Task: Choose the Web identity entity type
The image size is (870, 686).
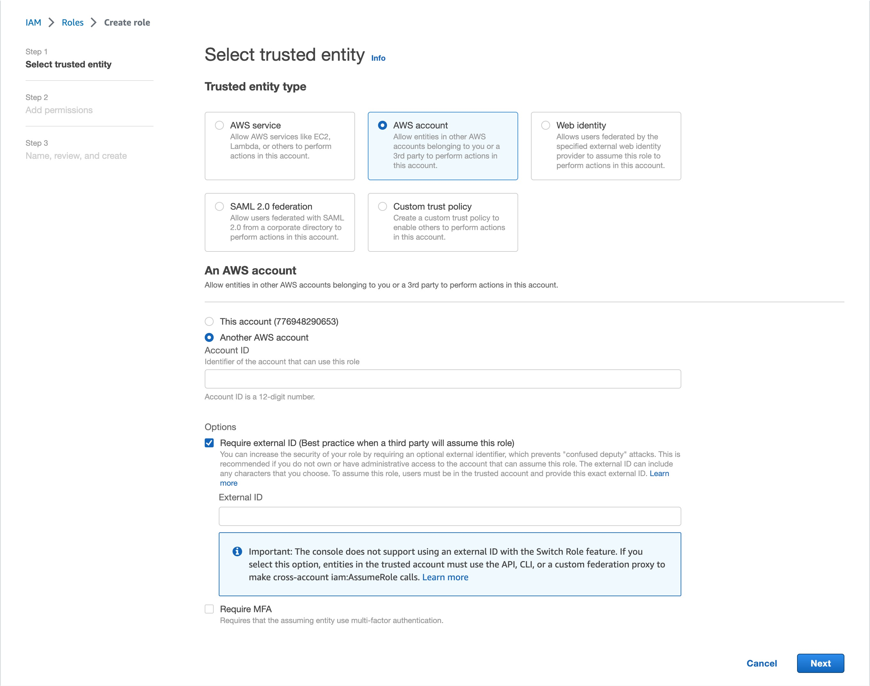Action: click(x=546, y=125)
